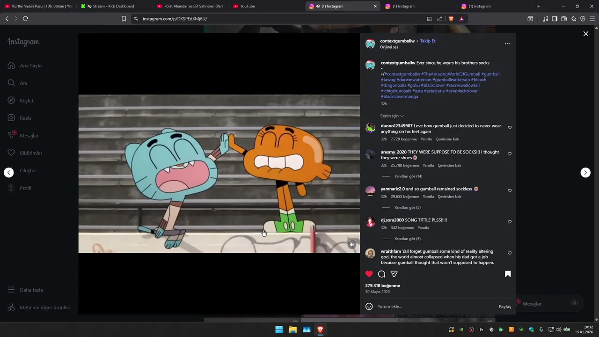Open Bildirimler heart notifications icon
599x337 pixels.
pos(11,153)
